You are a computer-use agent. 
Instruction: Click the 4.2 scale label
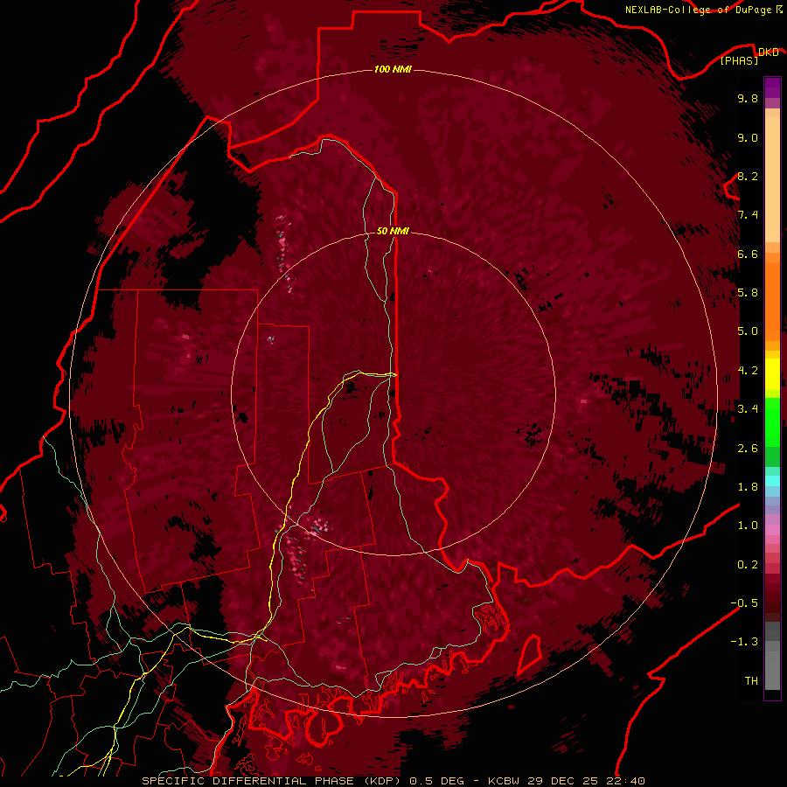pyautogui.click(x=748, y=371)
